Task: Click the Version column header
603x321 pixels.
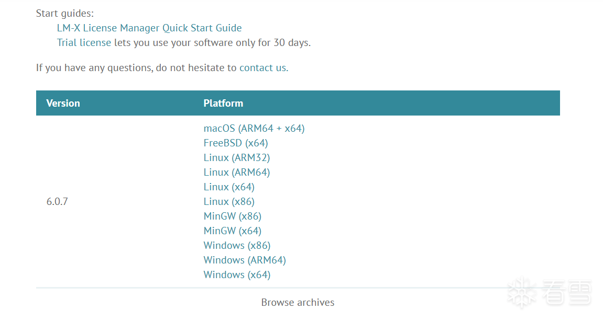Action: point(63,104)
